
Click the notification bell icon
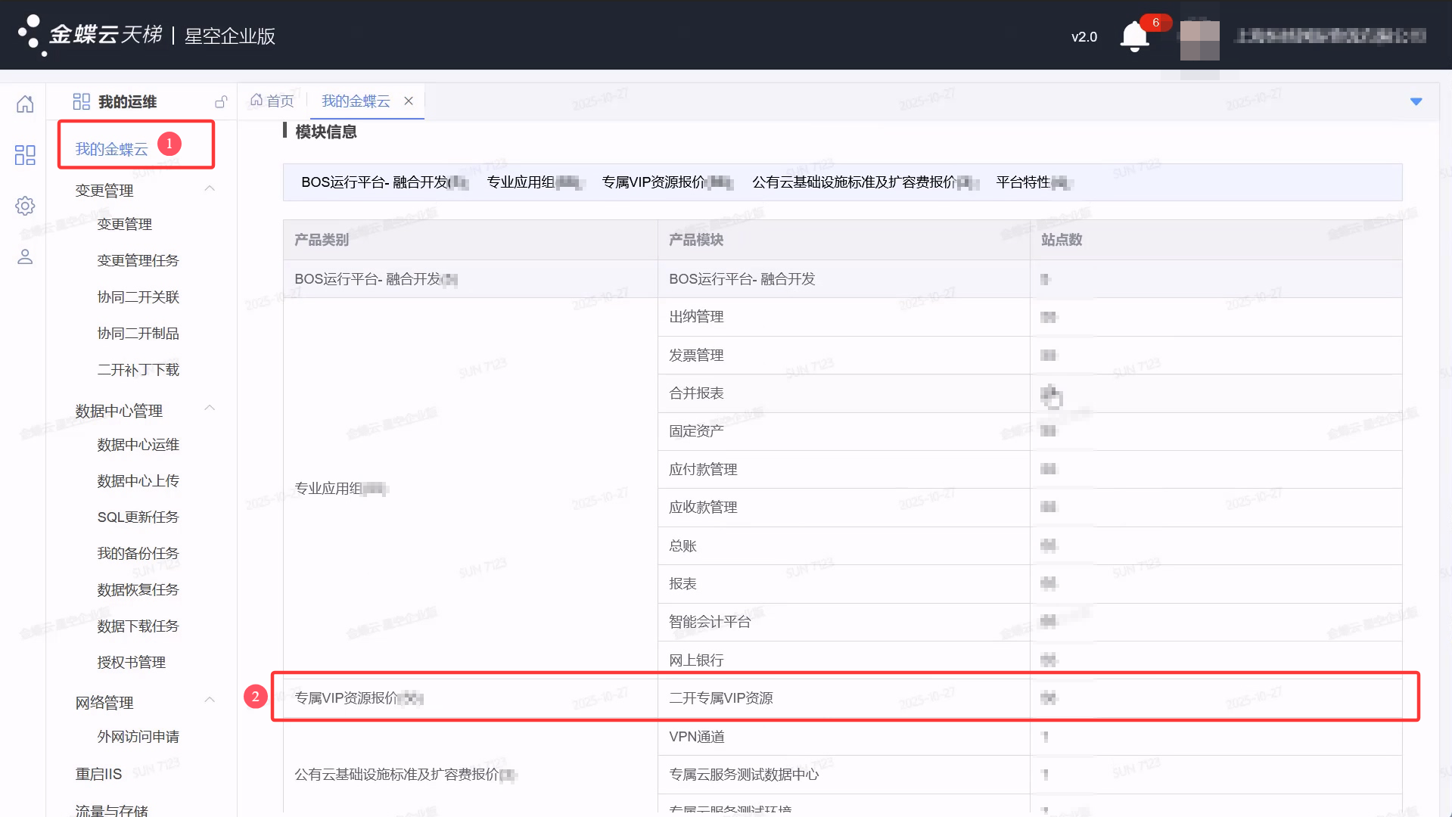[1133, 36]
